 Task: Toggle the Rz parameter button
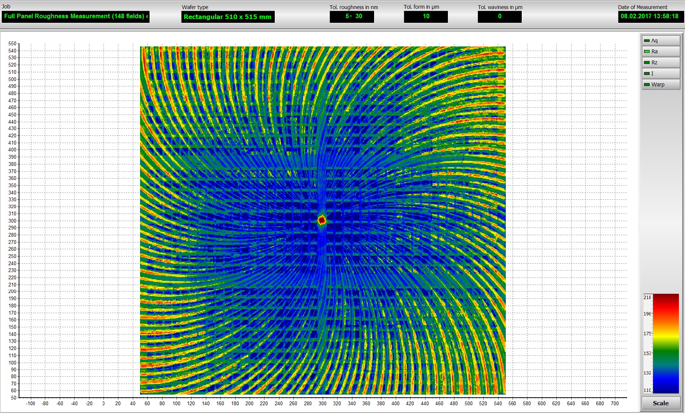pyautogui.click(x=661, y=62)
